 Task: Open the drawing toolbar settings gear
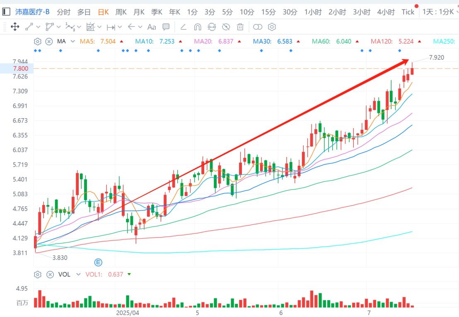[x=272, y=27]
